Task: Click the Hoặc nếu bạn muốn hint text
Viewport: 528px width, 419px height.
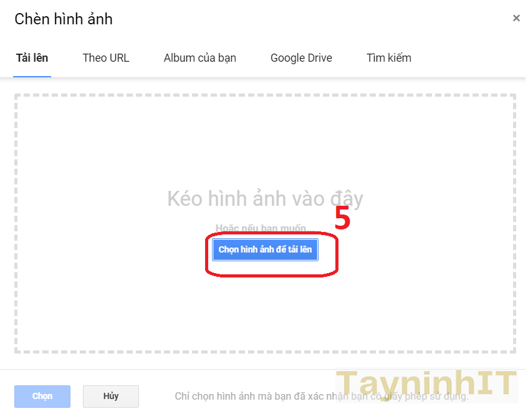Action: tap(262, 228)
